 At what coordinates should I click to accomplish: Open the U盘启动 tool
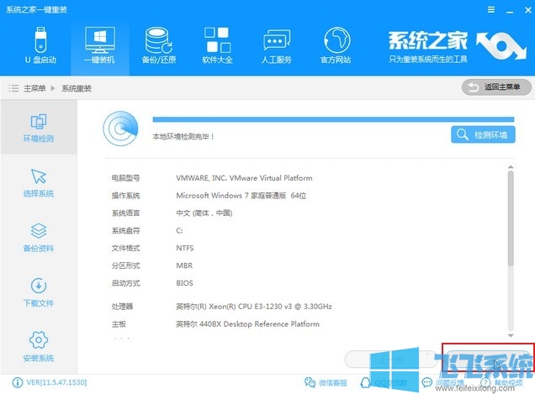[x=40, y=45]
